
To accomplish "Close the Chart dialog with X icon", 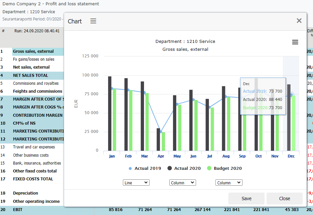I will (299, 21).
